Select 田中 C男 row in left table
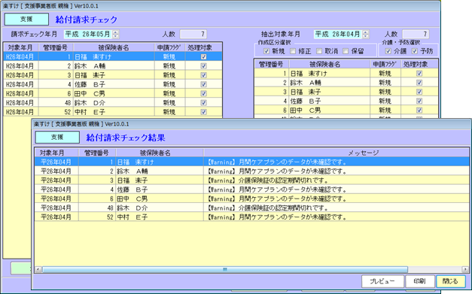Screen dimensions: 472x294 pos(113,93)
